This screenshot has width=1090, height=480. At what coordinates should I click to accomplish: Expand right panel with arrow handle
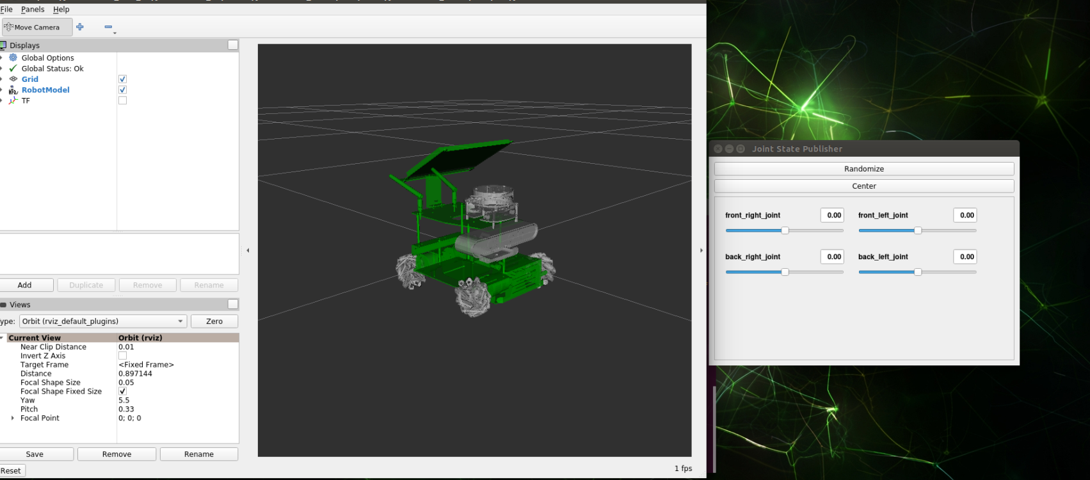(701, 250)
